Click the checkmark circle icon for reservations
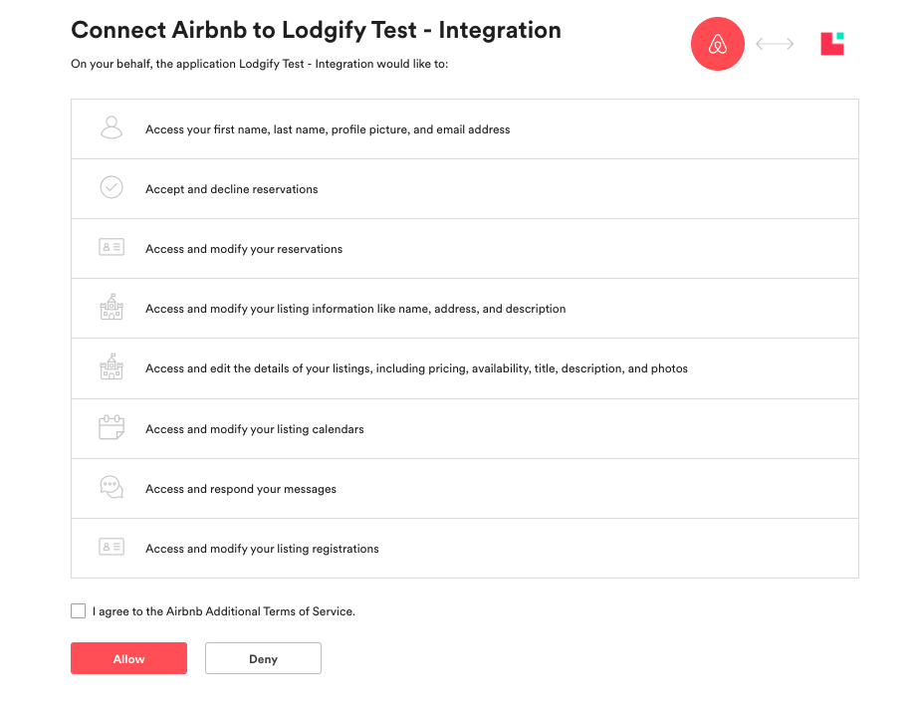Viewport: 911px width, 709px height. click(112, 187)
